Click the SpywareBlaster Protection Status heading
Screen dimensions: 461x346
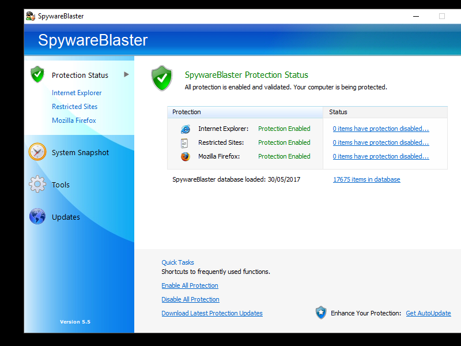[x=247, y=75]
